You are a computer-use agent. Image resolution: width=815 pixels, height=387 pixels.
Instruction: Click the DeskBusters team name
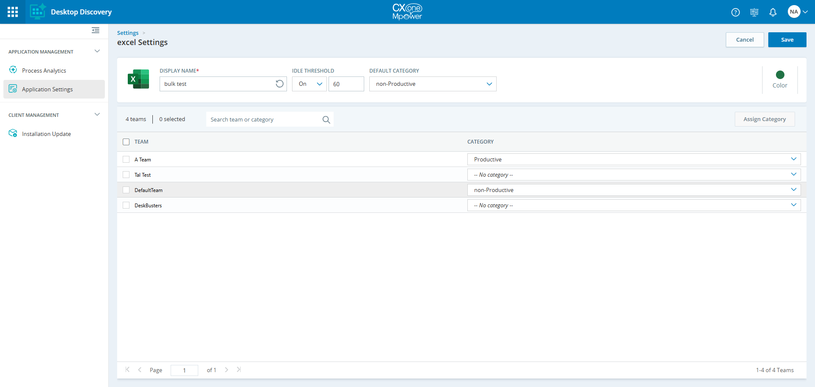[x=148, y=206]
